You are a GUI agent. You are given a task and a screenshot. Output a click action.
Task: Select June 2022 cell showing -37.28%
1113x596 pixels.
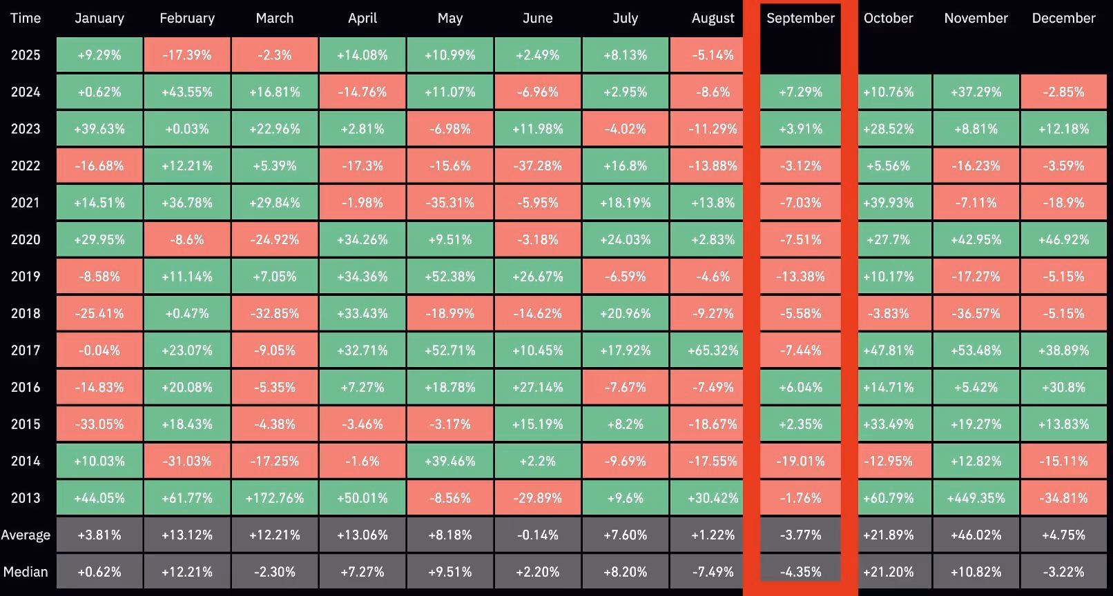538,166
